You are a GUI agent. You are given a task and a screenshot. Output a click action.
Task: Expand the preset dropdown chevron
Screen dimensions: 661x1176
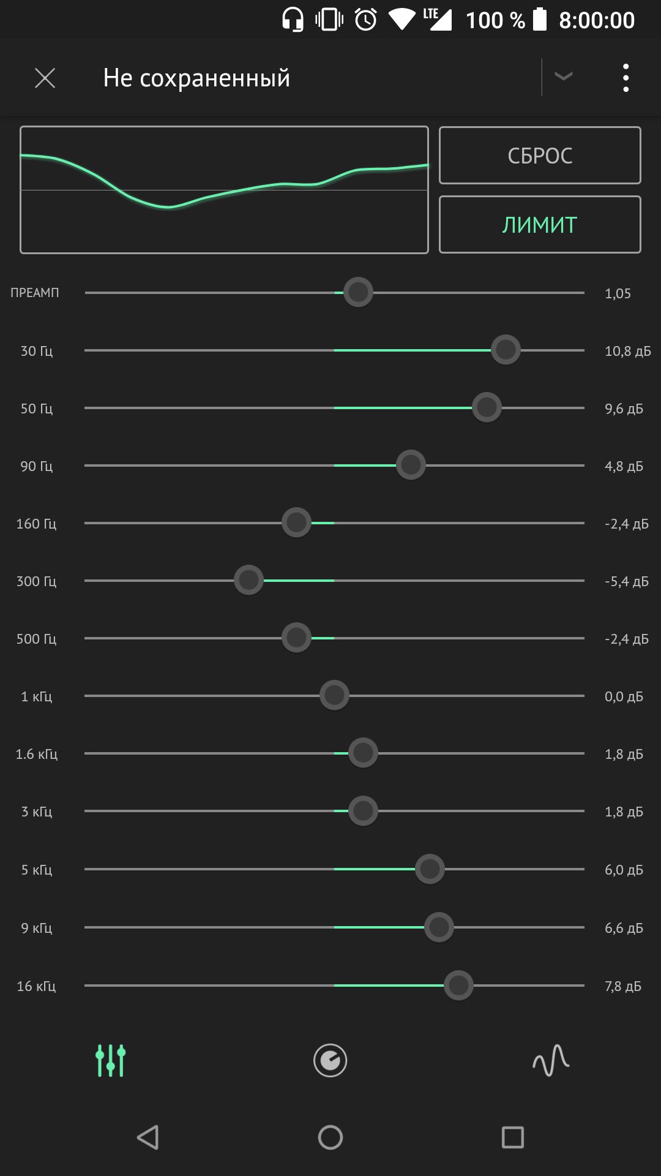pyautogui.click(x=563, y=76)
